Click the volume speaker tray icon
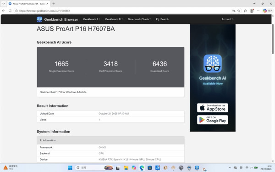The image size is (275, 172). tap(251, 168)
